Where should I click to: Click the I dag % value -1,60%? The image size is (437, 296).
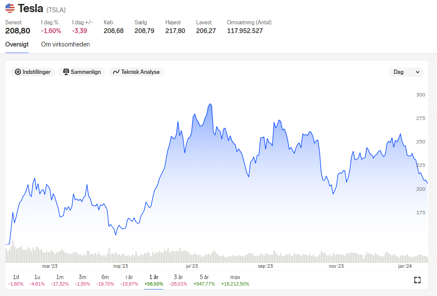pos(51,31)
